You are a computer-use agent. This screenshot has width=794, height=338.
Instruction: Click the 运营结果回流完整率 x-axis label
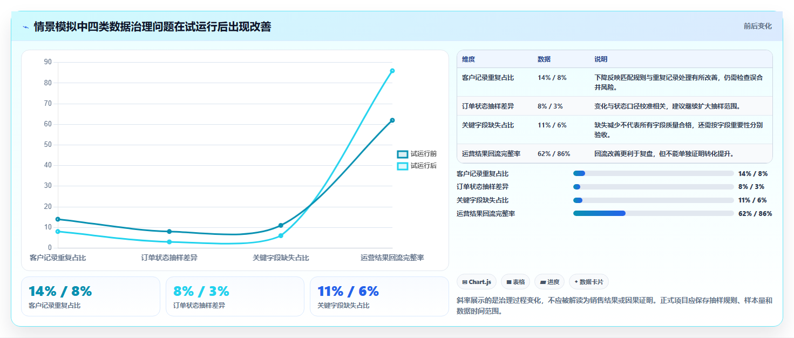point(392,258)
